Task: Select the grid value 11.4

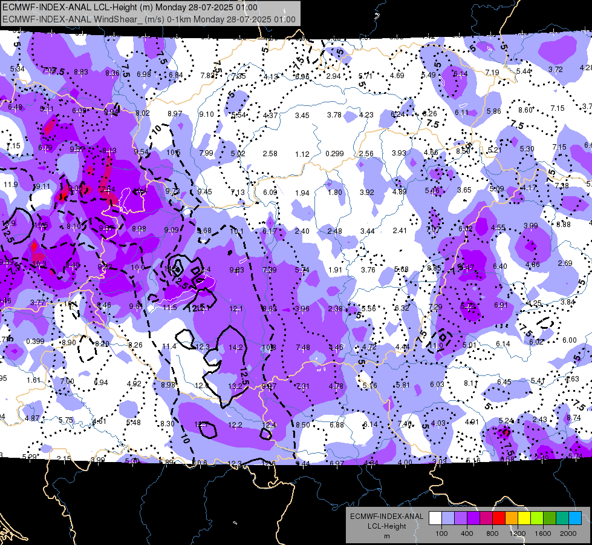Action: [169, 346]
